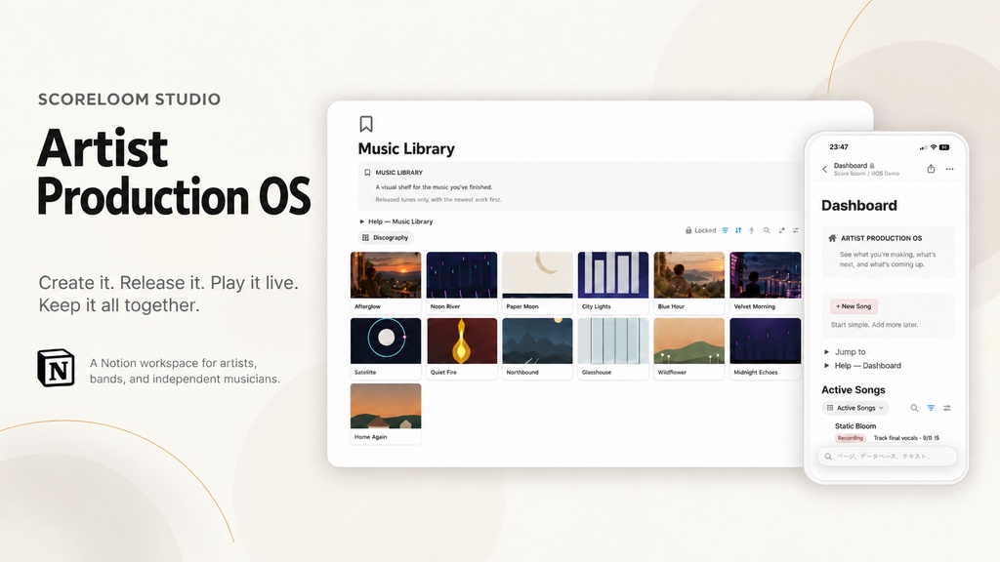Open the Glasshouse album card
Image resolution: width=1000 pixels, height=562 pixels.
(613, 348)
